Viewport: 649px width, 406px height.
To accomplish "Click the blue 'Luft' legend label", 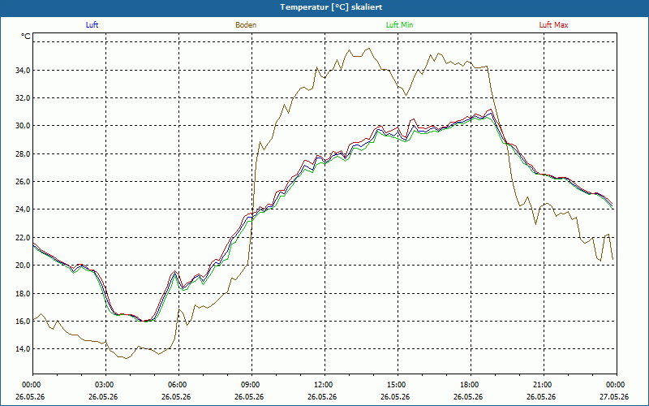I will pyautogui.click(x=92, y=25).
